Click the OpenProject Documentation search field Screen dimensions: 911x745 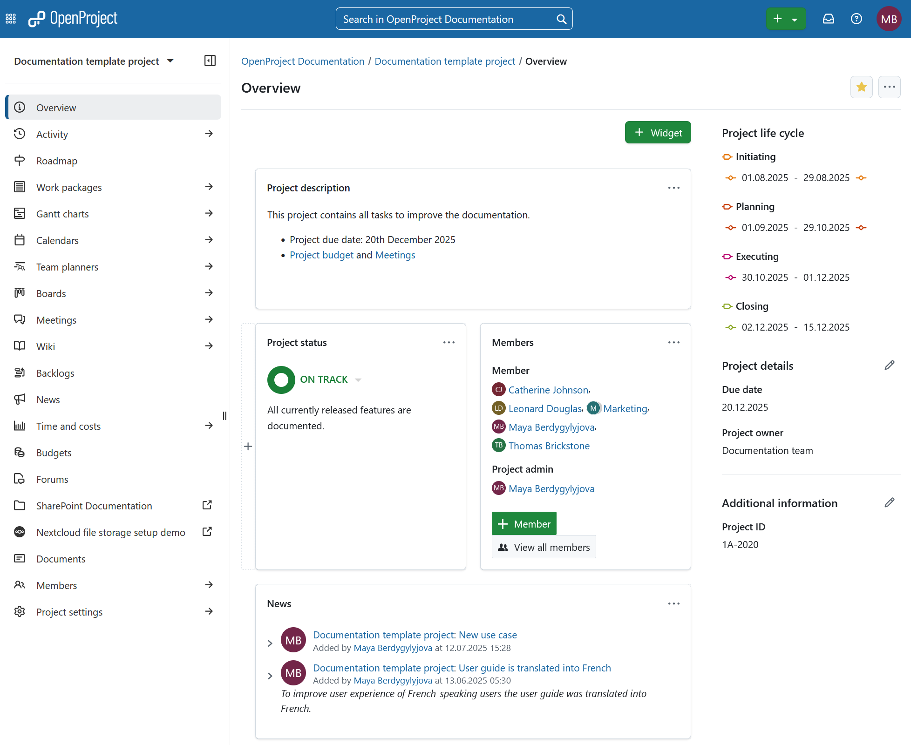tap(447, 19)
